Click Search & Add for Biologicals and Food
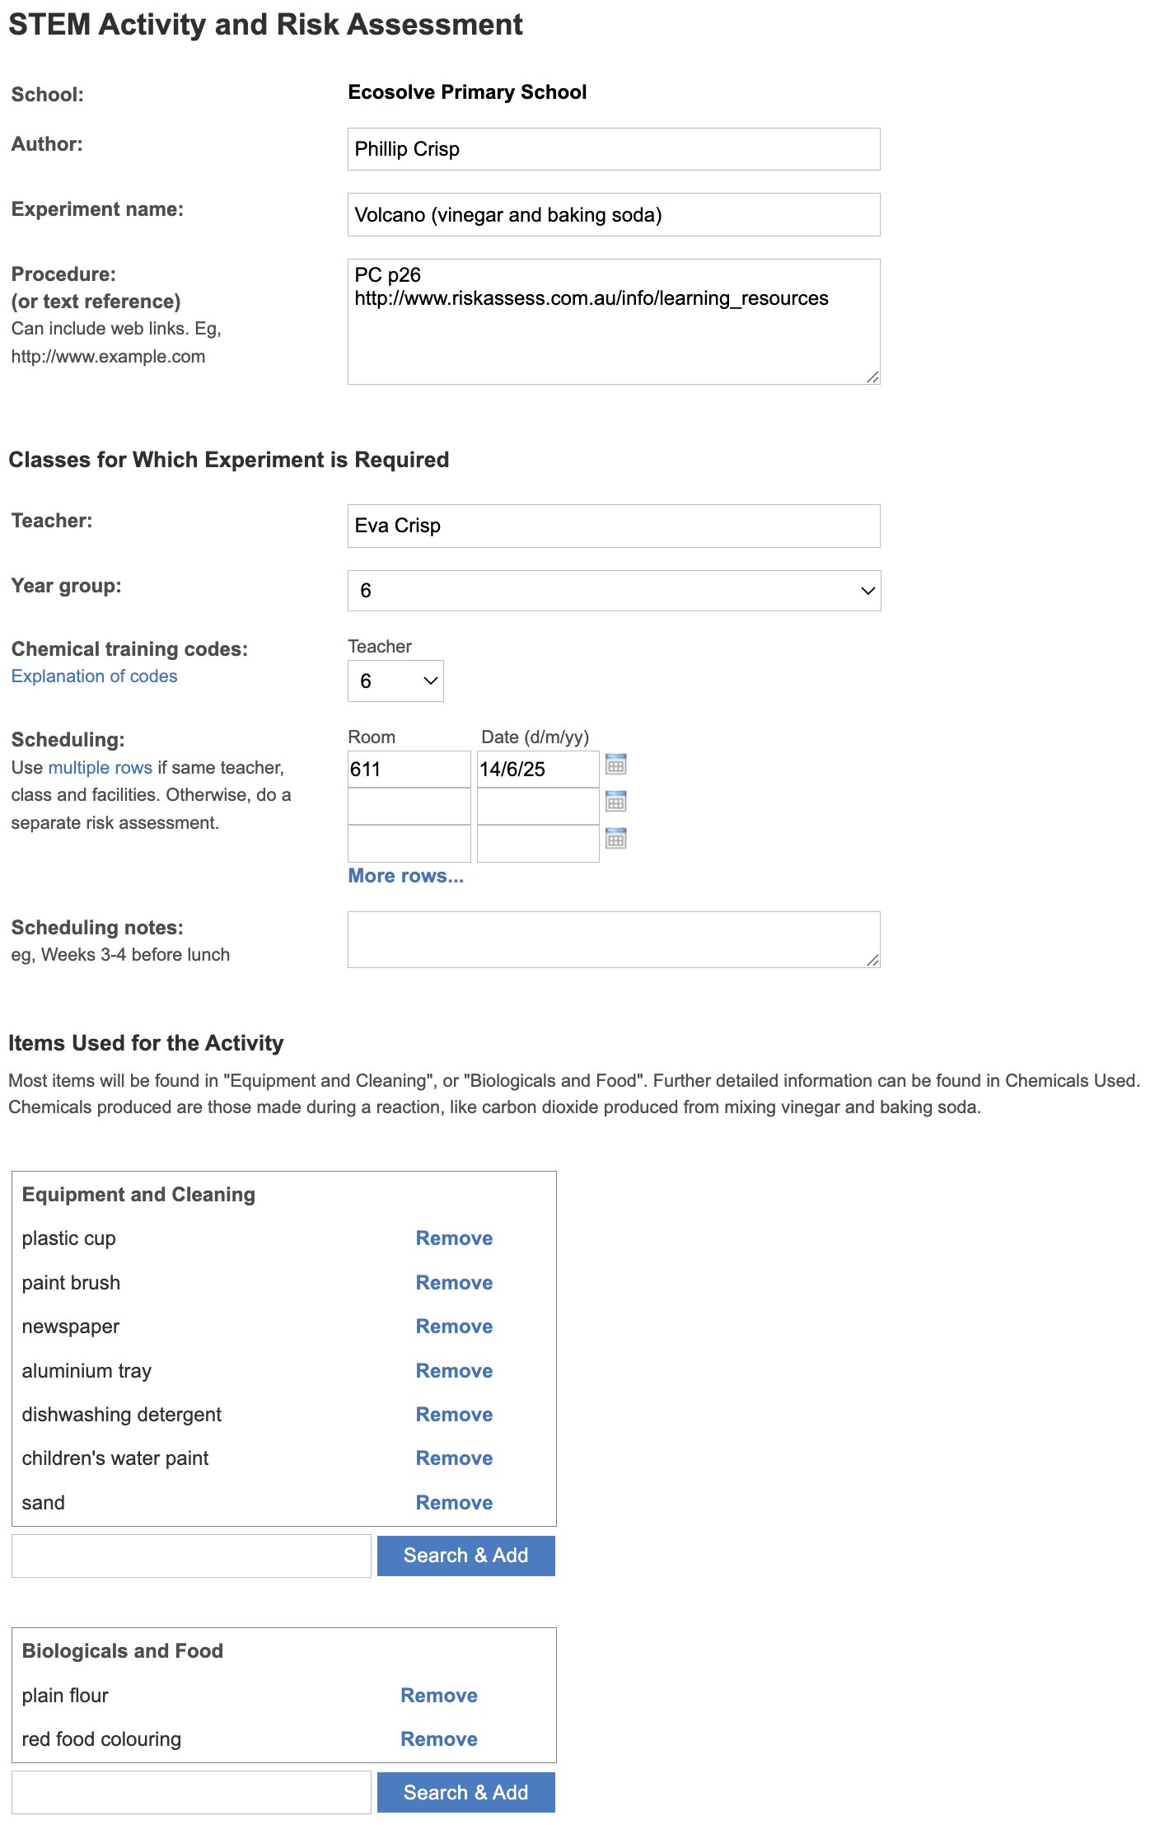Viewport: 1155px width, 1825px height. coord(465,1793)
